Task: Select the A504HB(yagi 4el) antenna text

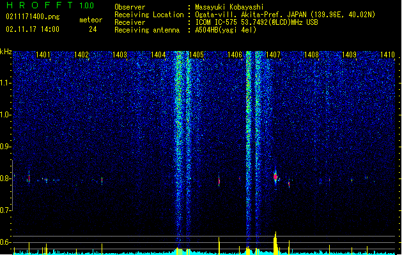Action: [x=226, y=30]
